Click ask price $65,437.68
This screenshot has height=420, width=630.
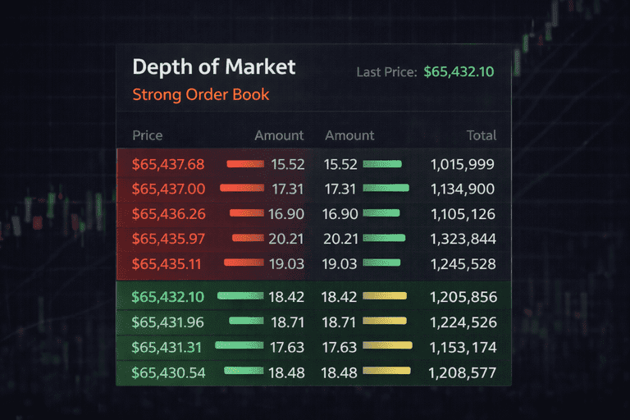click(x=168, y=164)
